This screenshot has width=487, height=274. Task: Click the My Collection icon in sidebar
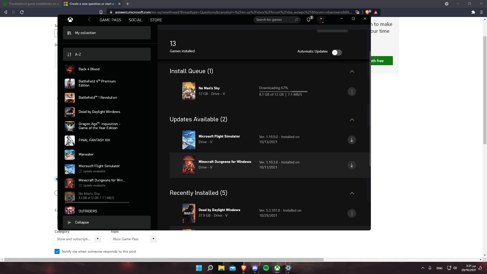coord(69,33)
